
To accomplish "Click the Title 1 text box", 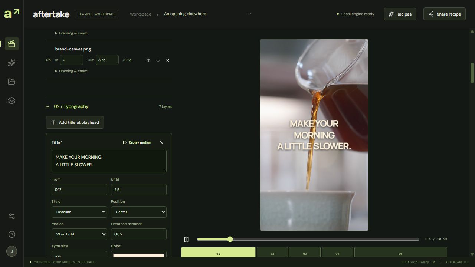I will pyautogui.click(x=109, y=161).
